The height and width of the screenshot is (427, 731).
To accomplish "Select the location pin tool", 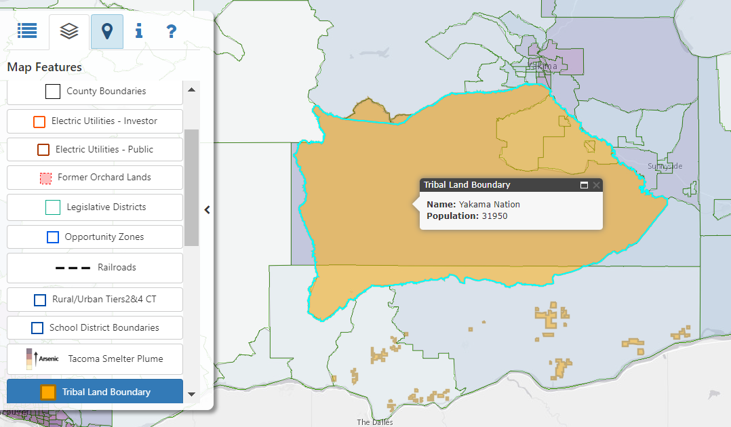I will pos(106,31).
